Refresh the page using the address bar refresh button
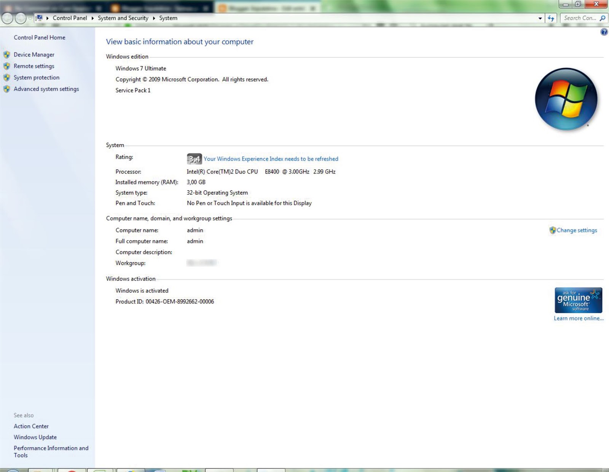 (551, 18)
